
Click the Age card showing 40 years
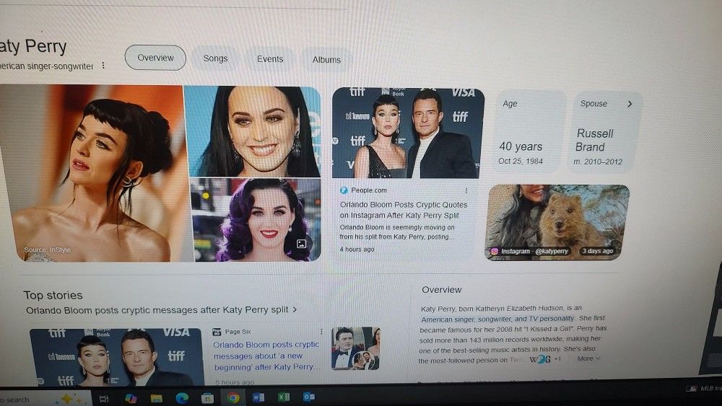531,131
